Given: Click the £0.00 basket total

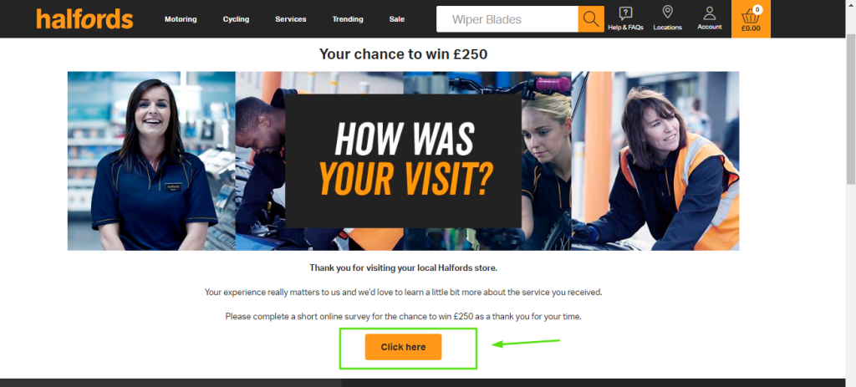Looking at the screenshot, I should (x=751, y=29).
